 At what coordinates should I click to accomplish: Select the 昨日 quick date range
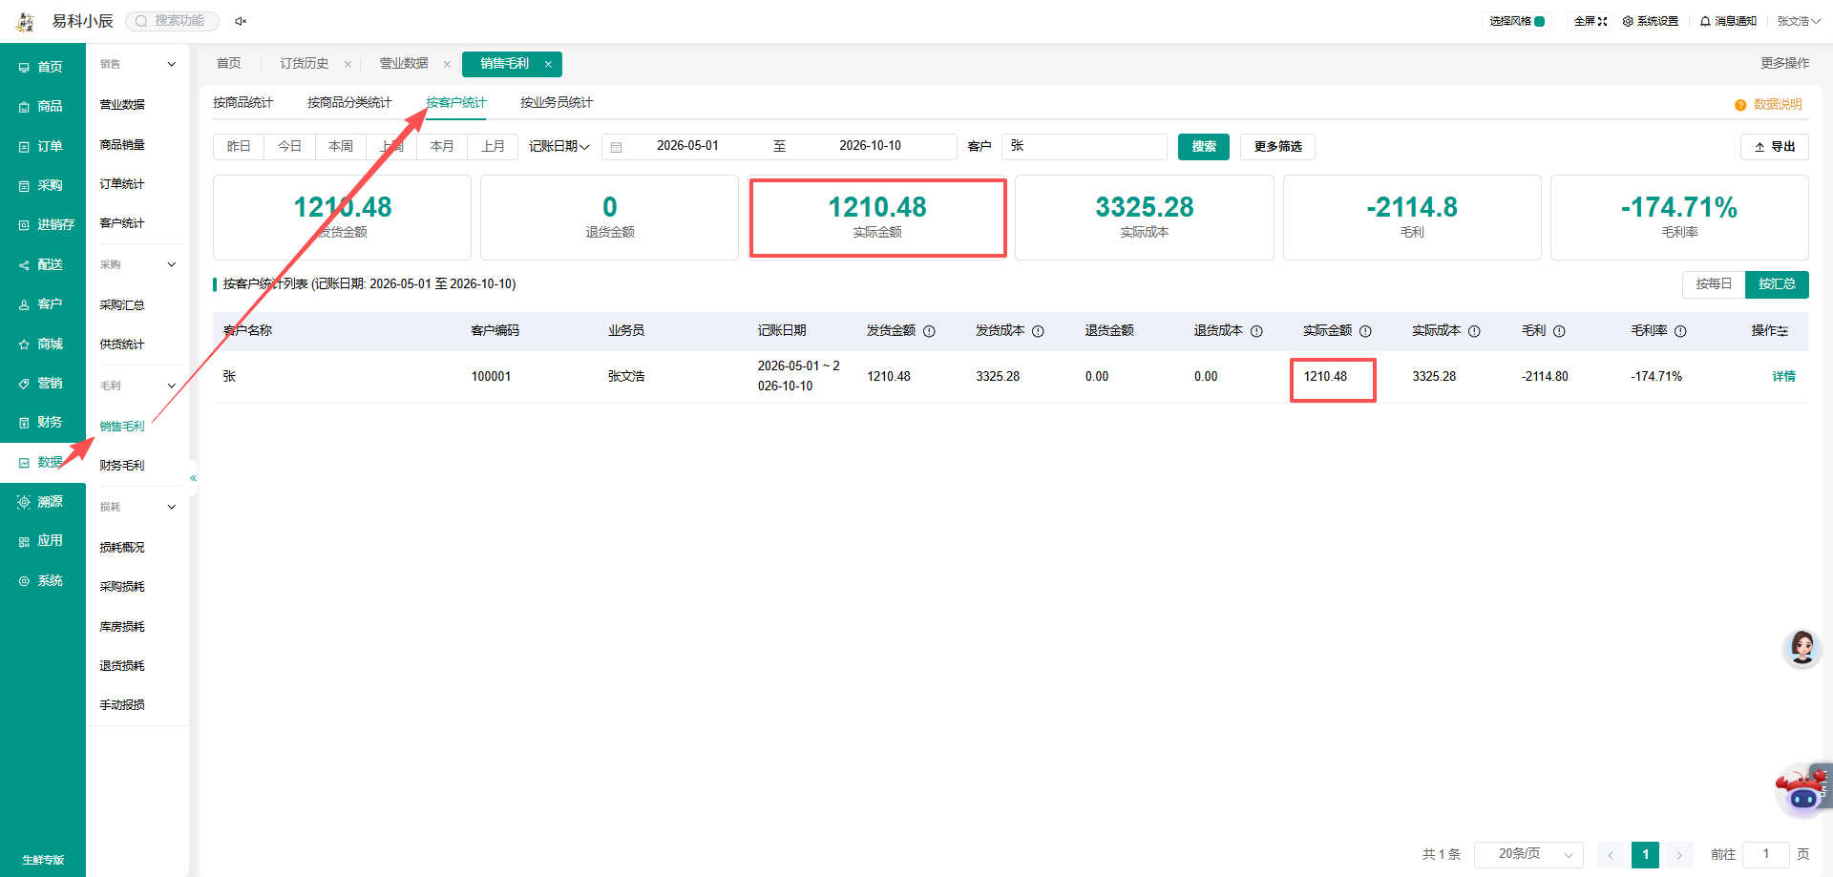pos(239,146)
